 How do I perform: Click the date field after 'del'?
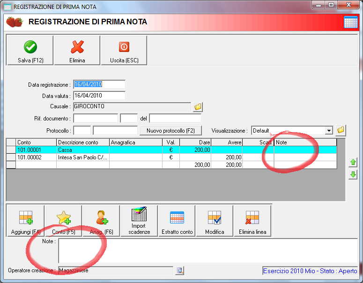[175, 119]
